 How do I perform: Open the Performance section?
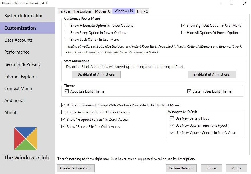pos(17,52)
